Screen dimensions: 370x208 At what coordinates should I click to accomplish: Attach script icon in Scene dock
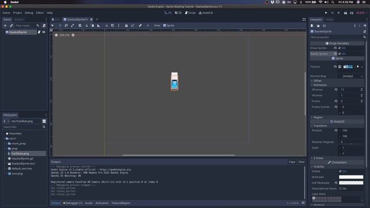click(44, 25)
